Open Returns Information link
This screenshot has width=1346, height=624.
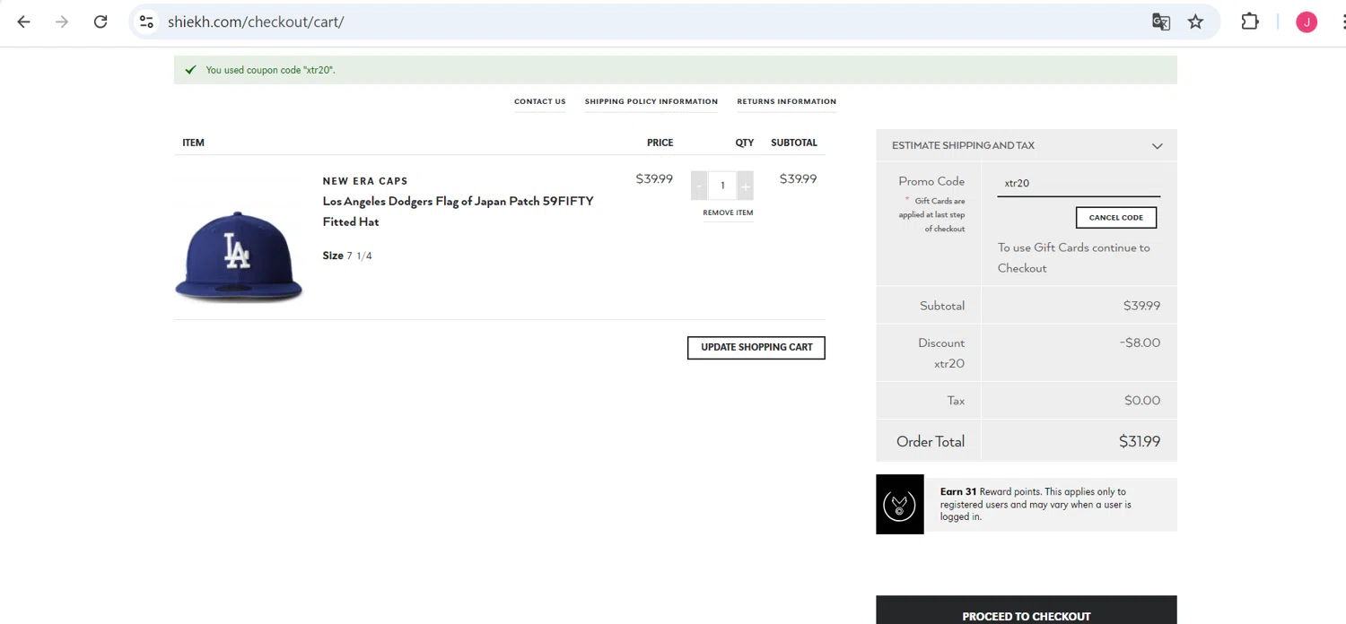click(787, 101)
